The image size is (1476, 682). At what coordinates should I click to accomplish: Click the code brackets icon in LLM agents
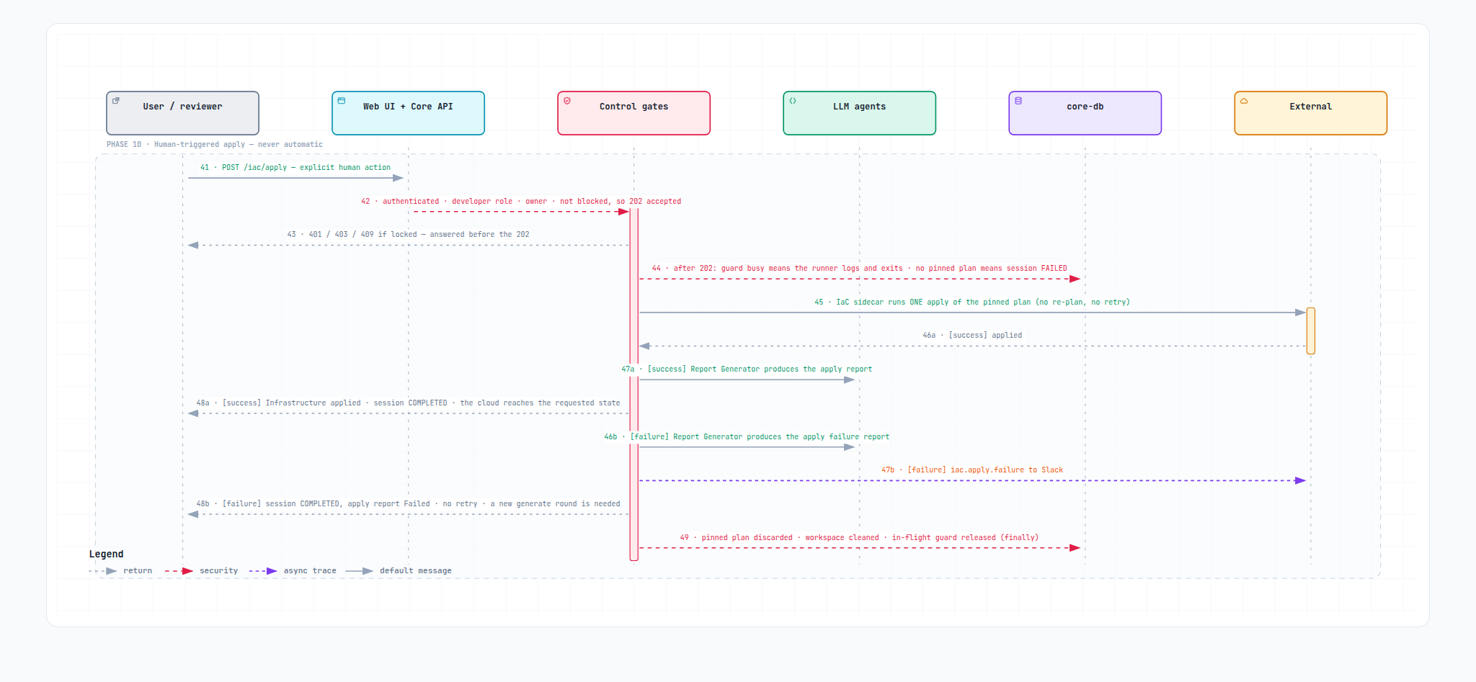pos(793,101)
